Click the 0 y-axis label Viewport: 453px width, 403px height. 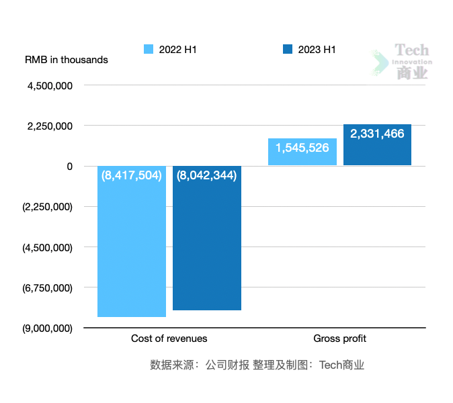(69, 167)
